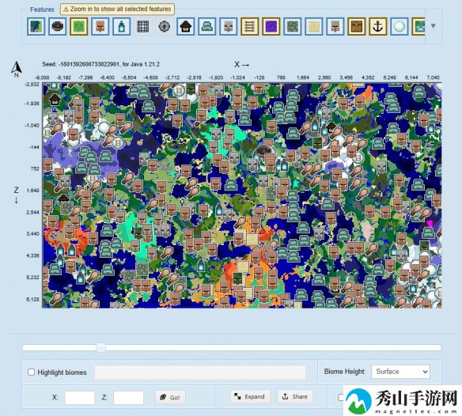
Task: Click the witch hut marker in map's top-left corner
Action: [55, 100]
